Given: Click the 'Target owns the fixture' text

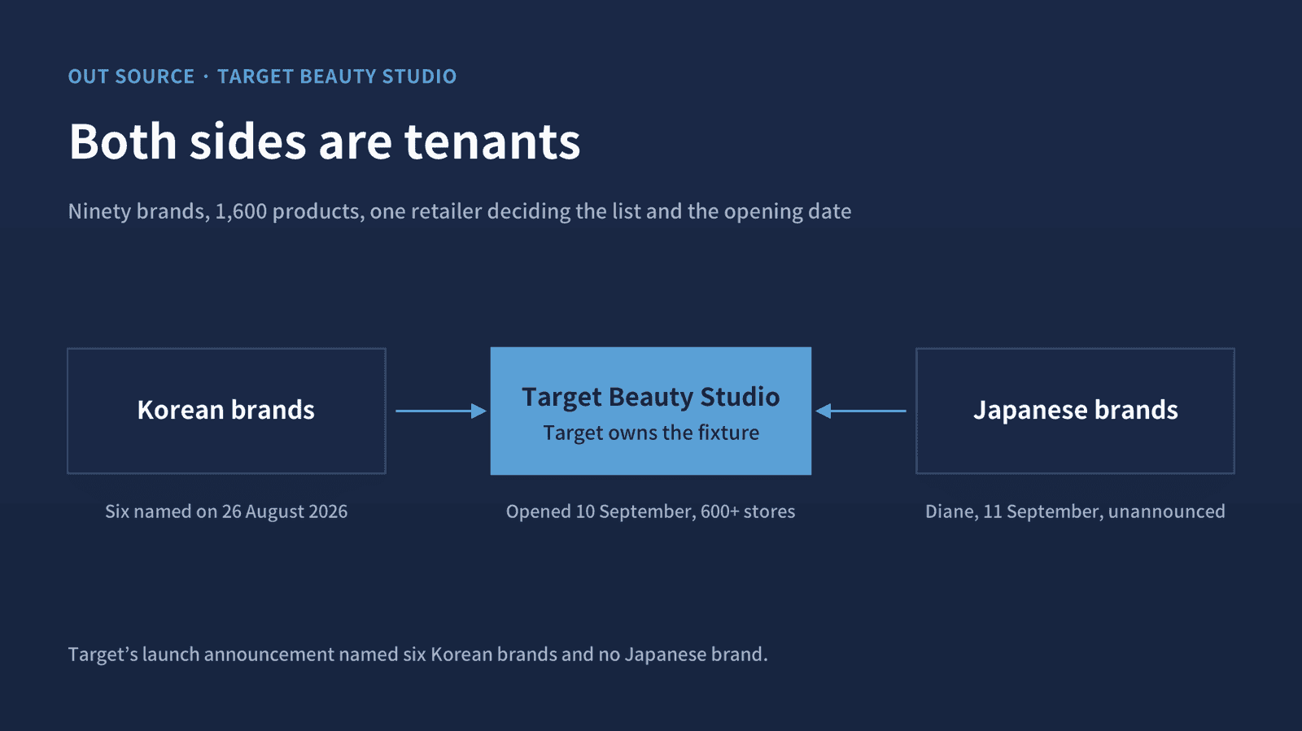Looking at the screenshot, I should 651,433.
